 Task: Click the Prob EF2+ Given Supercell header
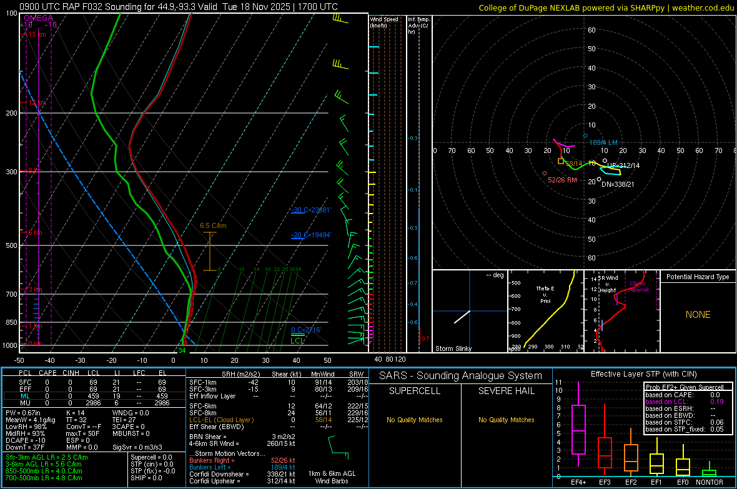[x=685, y=387]
